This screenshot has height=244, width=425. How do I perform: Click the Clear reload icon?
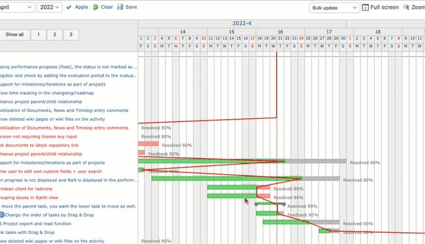click(x=96, y=8)
